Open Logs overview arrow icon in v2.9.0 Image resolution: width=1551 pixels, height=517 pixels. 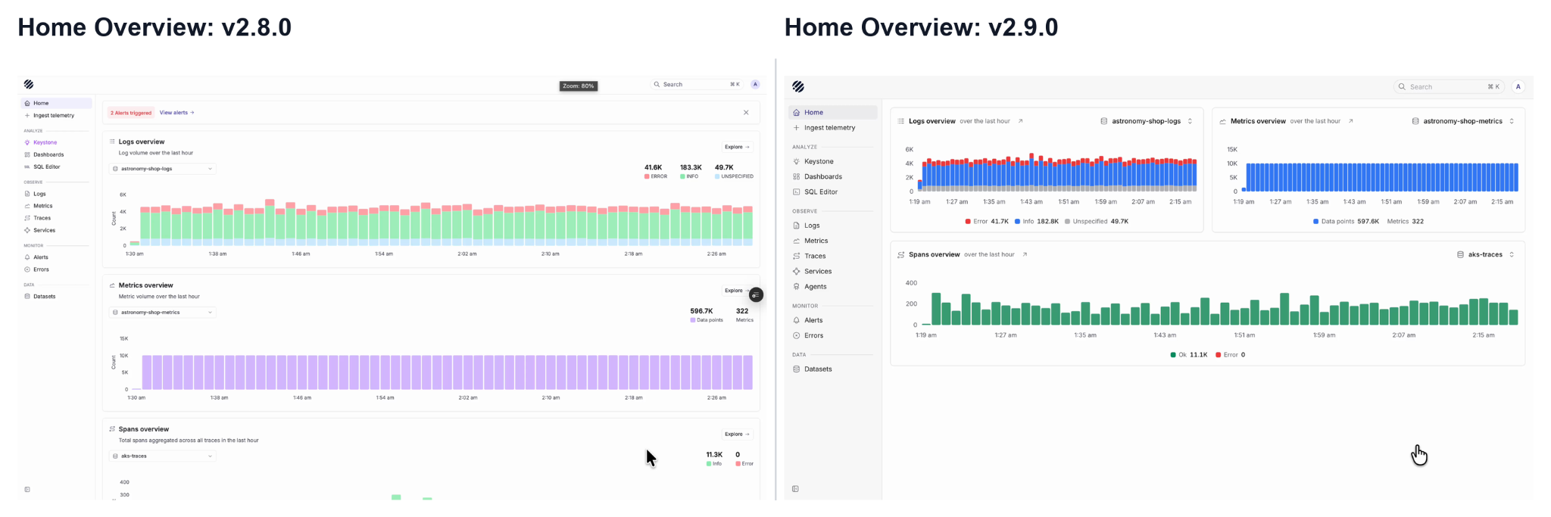pyautogui.click(x=1020, y=121)
